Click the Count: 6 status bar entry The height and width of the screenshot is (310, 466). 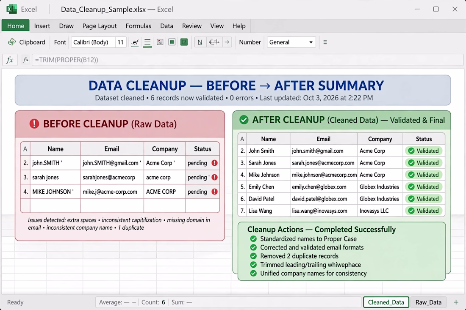pos(153,302)
